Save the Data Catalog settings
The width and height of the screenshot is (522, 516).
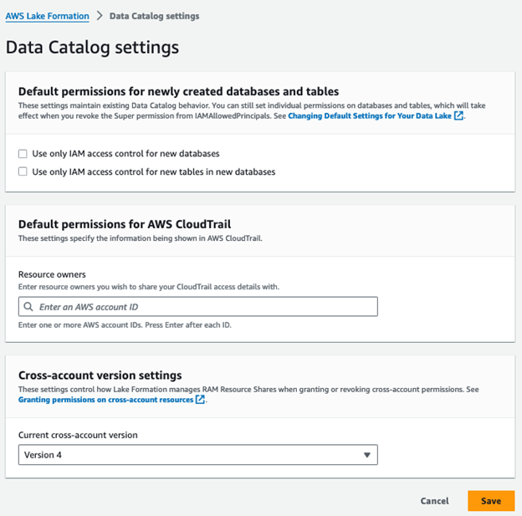pos(491,500)
